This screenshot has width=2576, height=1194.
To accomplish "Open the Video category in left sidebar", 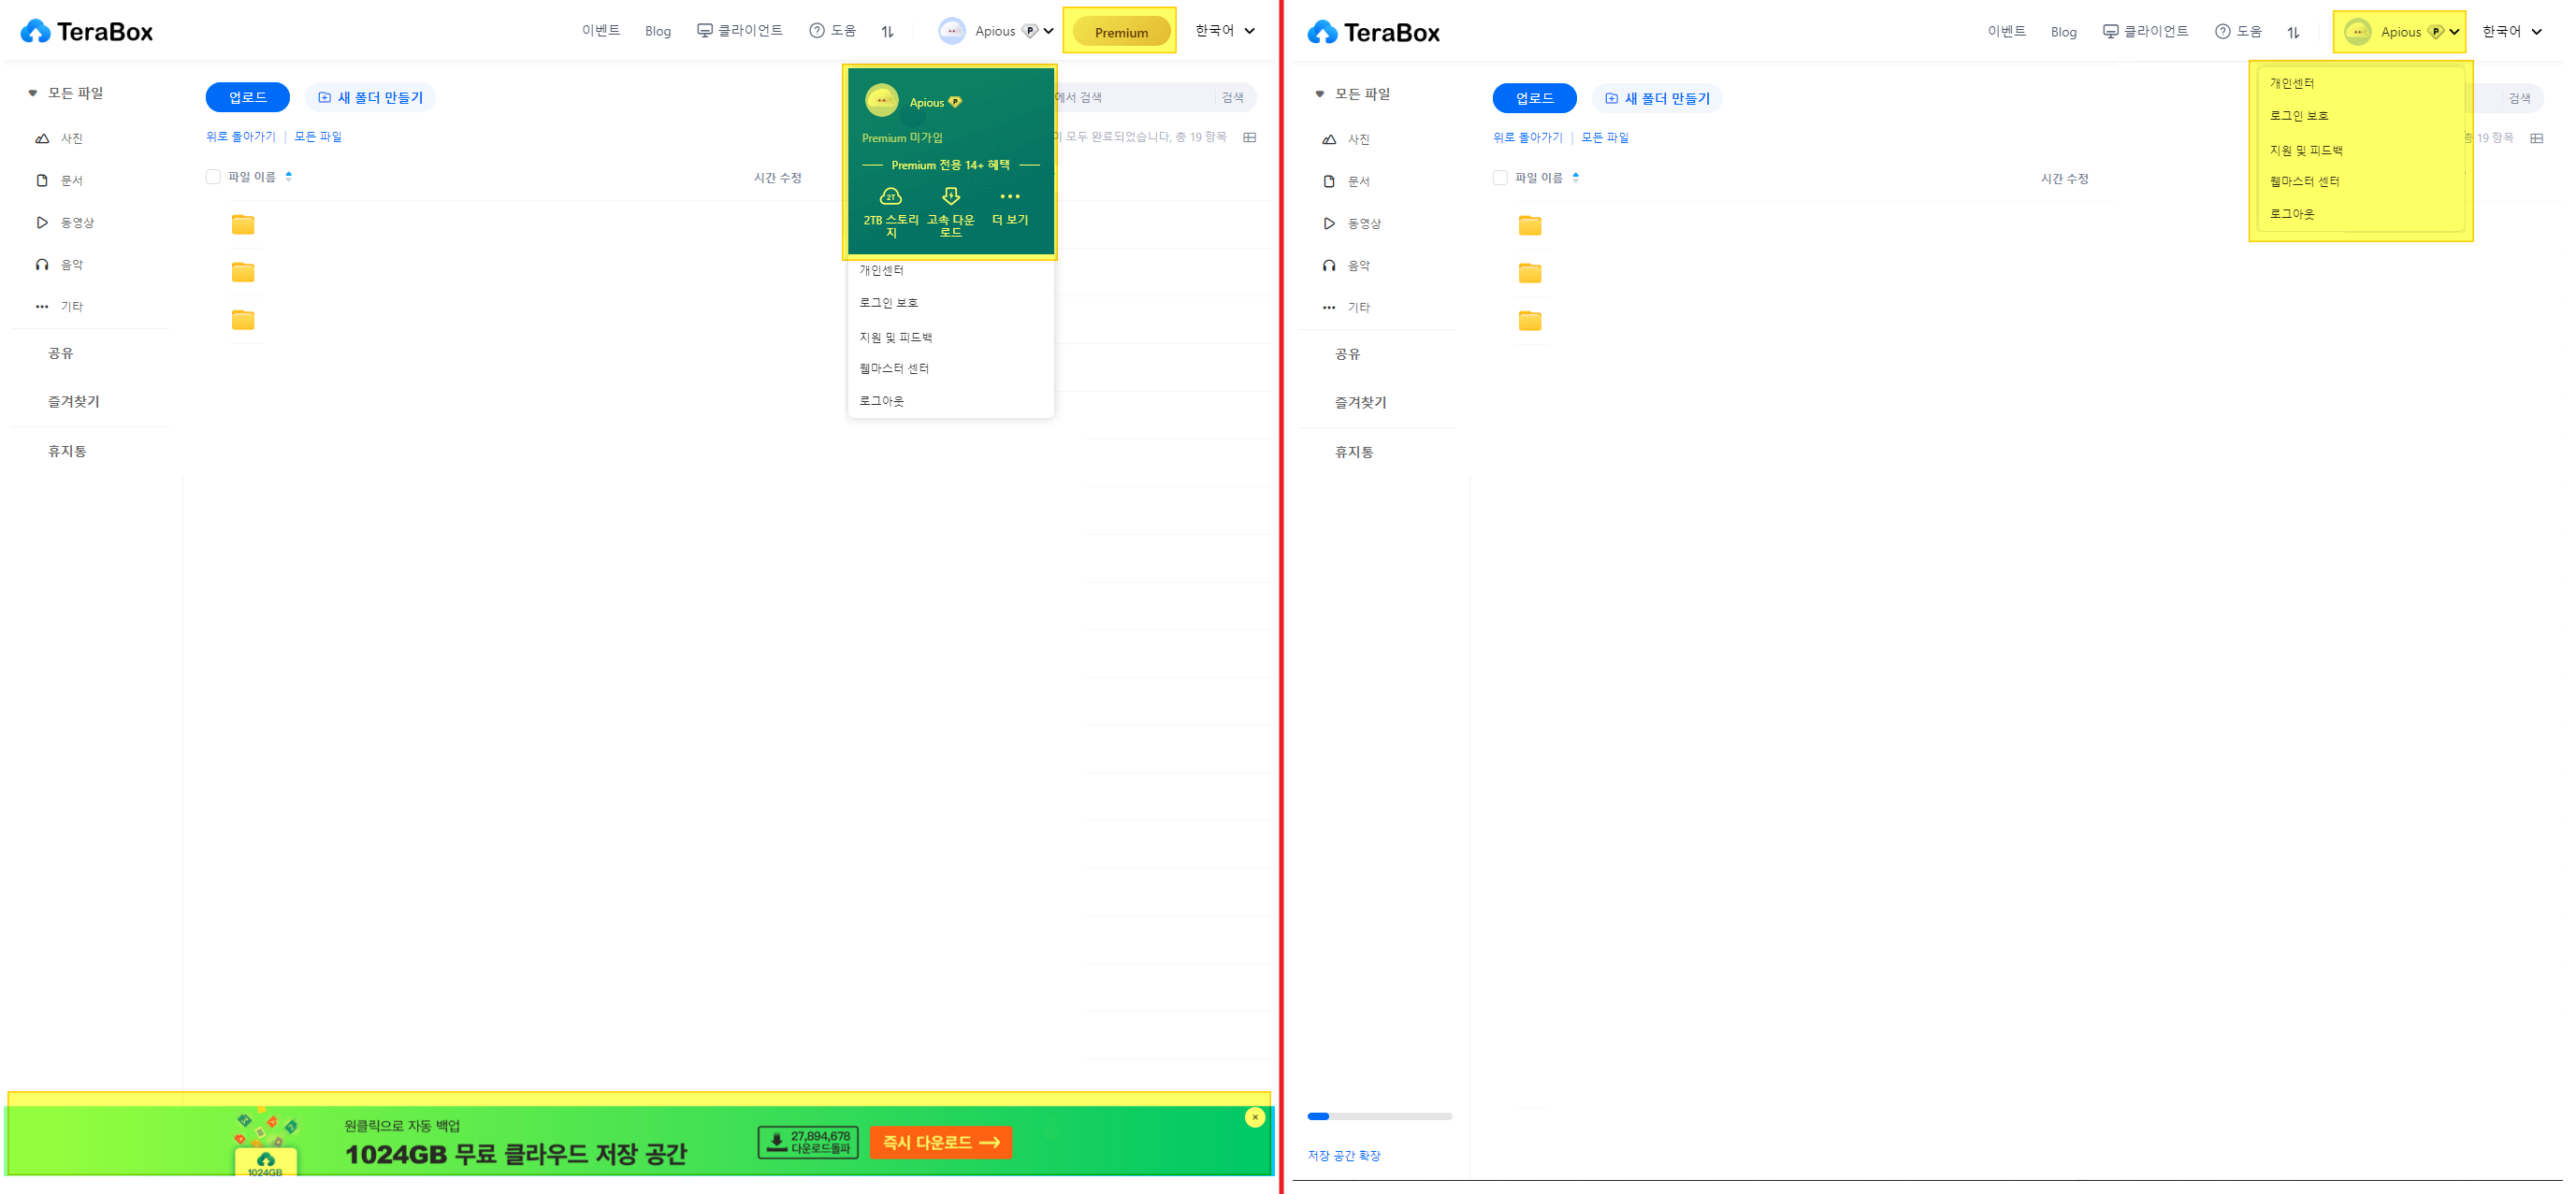I will pyautogui.click(x=76, y=223).
